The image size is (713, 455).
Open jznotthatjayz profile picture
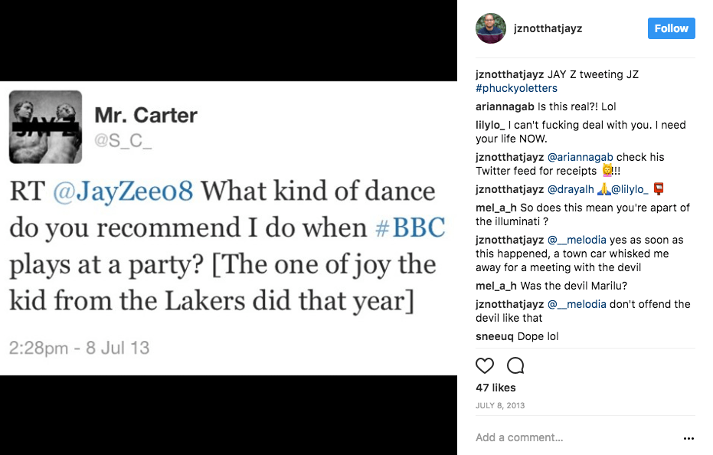pos(491,28)
